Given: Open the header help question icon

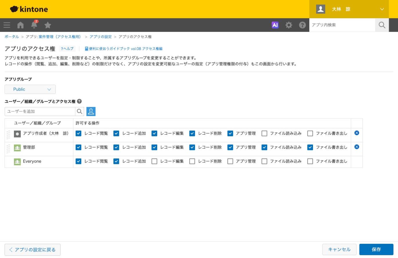Looking at the screenshot, I should point(302,25).
